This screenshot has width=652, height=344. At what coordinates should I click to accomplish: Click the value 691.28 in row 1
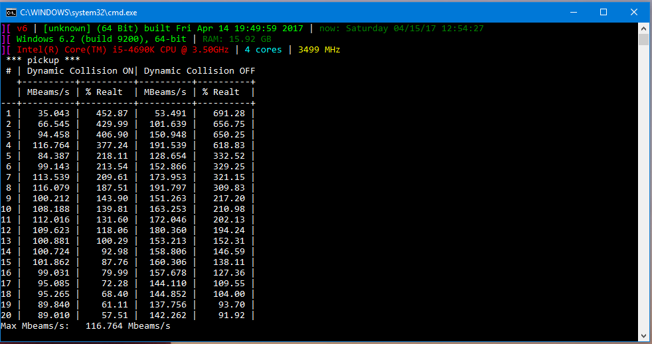coord(229,113)
